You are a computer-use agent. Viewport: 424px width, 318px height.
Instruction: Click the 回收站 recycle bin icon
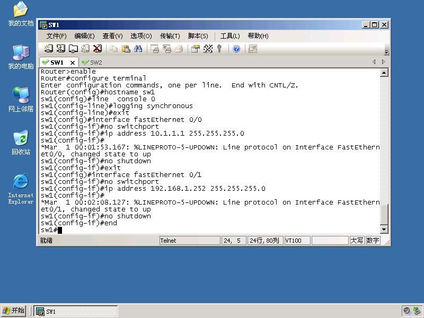[x=21, y=143]
